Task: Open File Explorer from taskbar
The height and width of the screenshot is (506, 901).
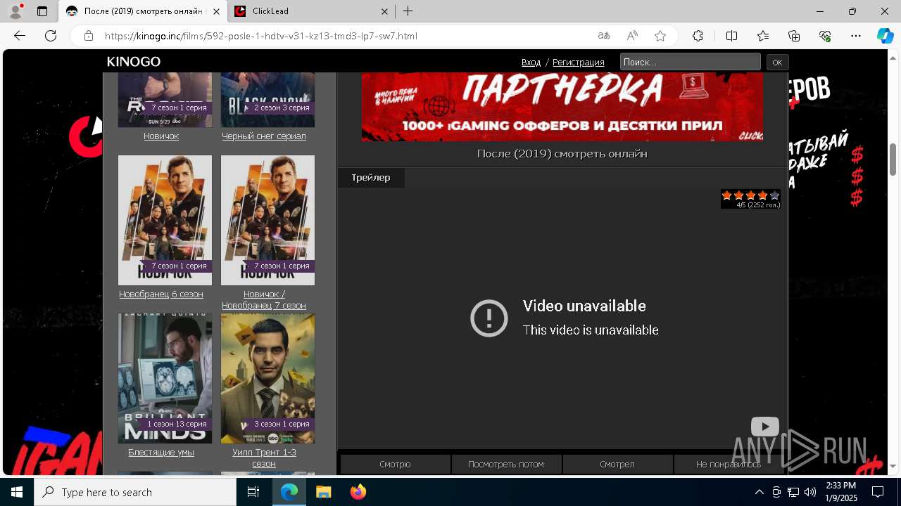Action: coord(323,492)
